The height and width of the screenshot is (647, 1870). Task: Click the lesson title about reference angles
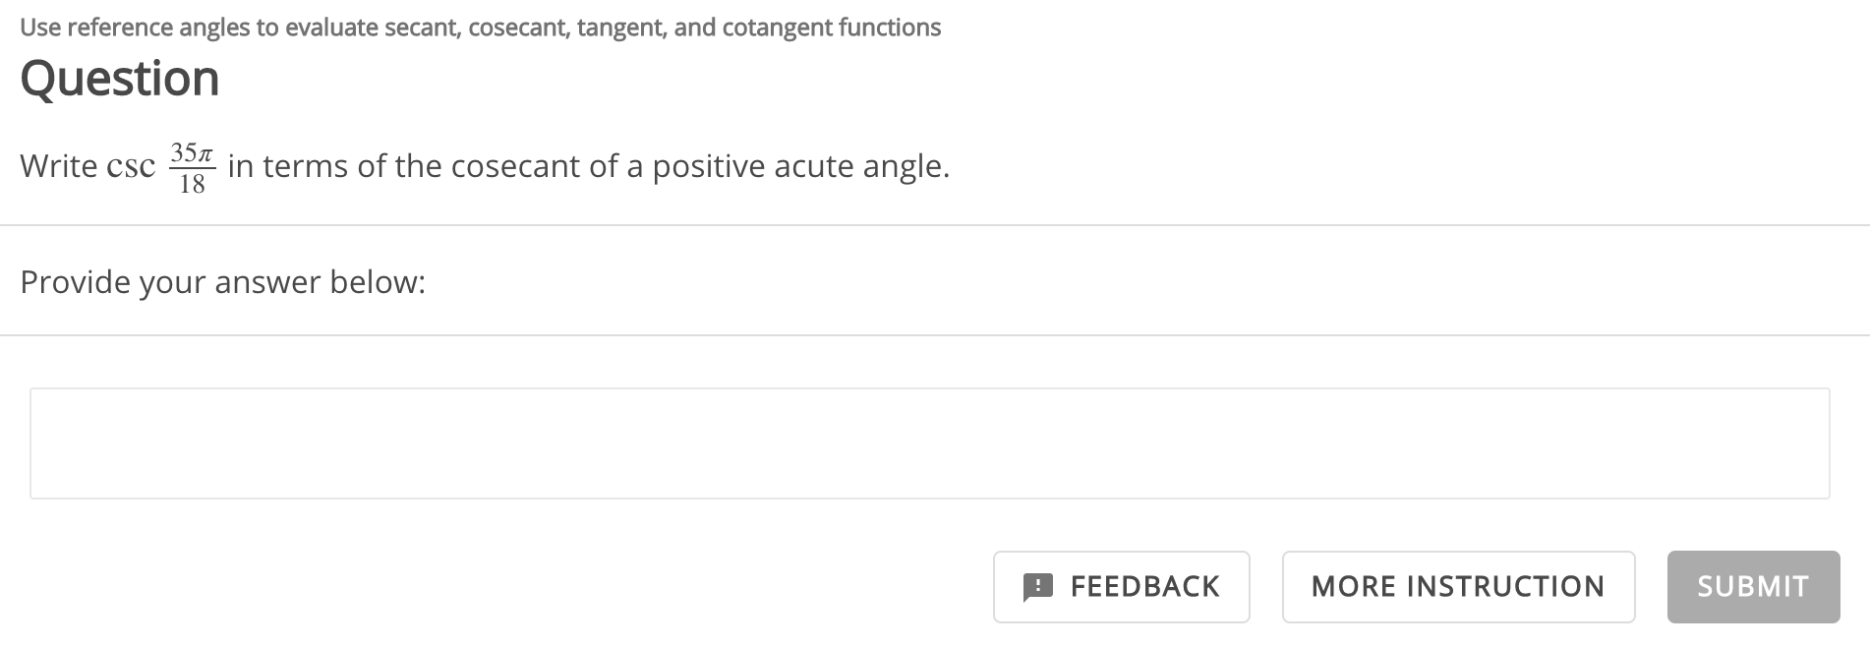coord(480,27)
